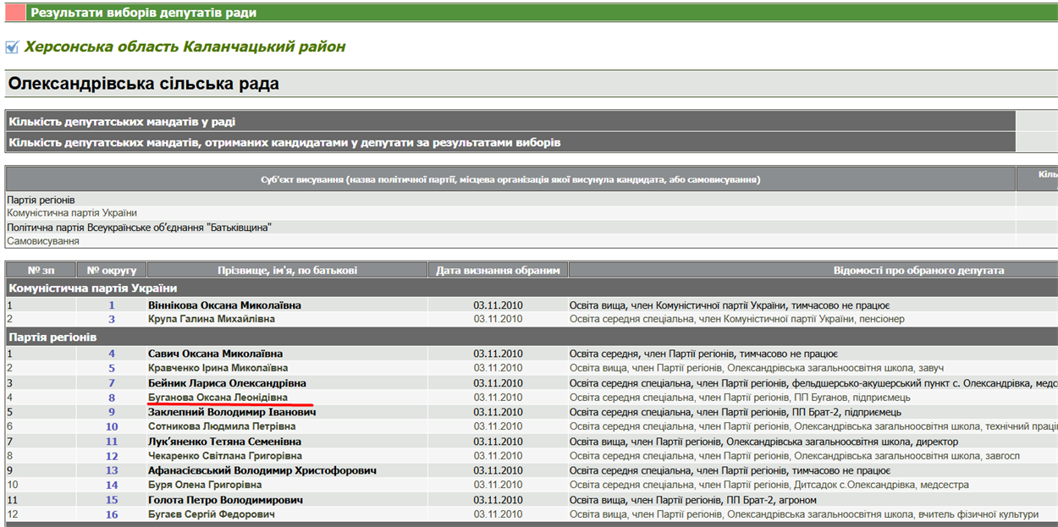Click the election date for Бугаєв Сергій
The height and width of the screenshot is (527, 1058).
click(x=498, y=515)
